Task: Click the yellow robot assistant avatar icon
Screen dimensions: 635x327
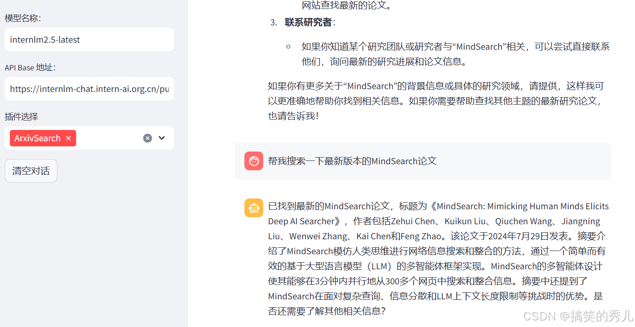Action: click(x=254, y=208)
